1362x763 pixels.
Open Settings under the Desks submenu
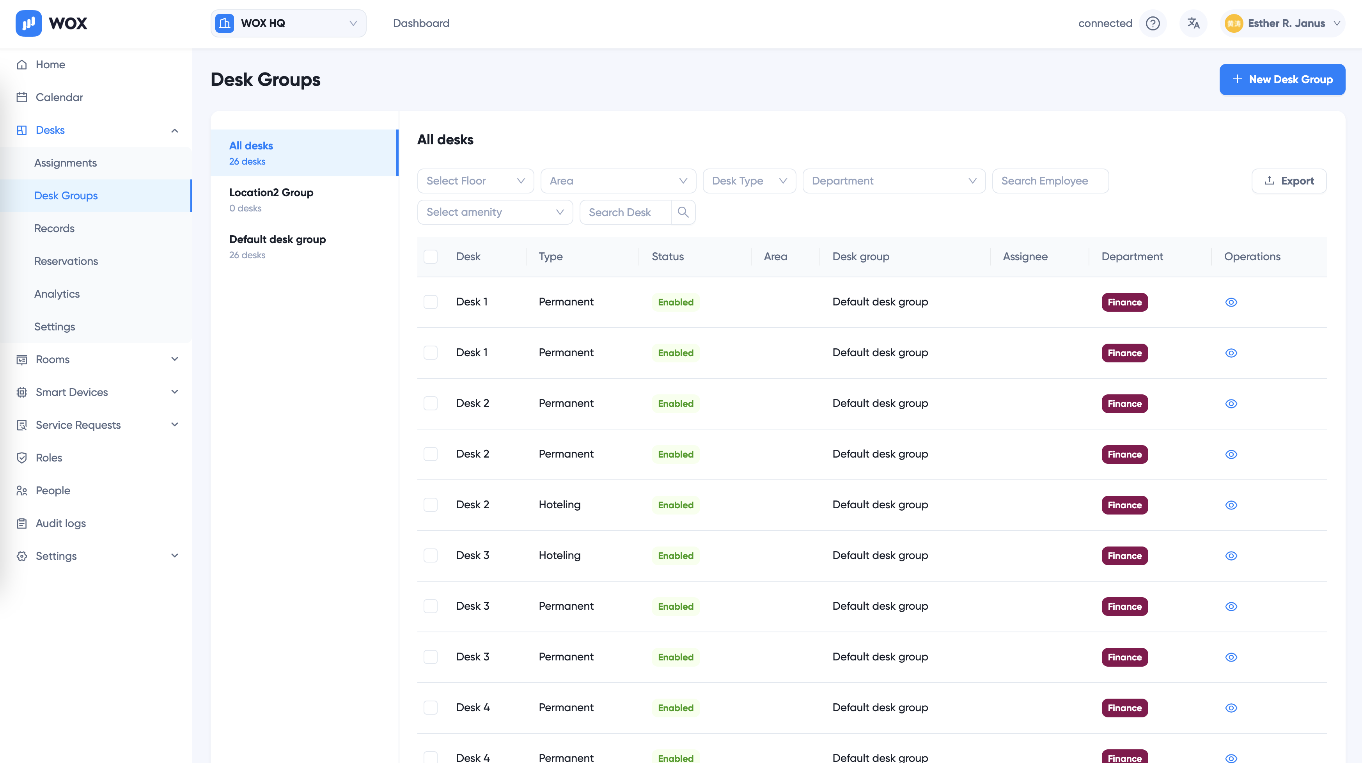click(x=55, y=327)
